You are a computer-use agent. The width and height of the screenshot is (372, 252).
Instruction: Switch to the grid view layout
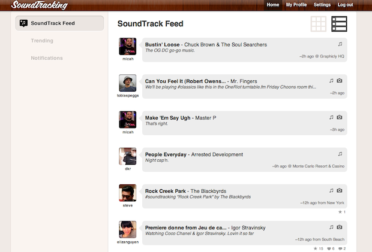click(319, 24)
